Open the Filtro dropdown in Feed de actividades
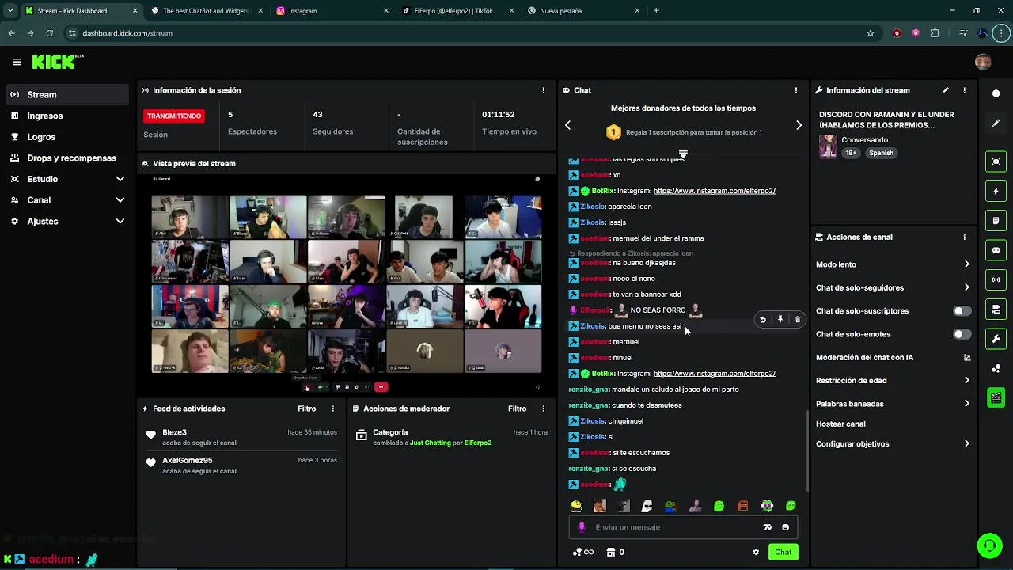The height and width of the screenshot is (570, 1013). [x=306, y=408]
